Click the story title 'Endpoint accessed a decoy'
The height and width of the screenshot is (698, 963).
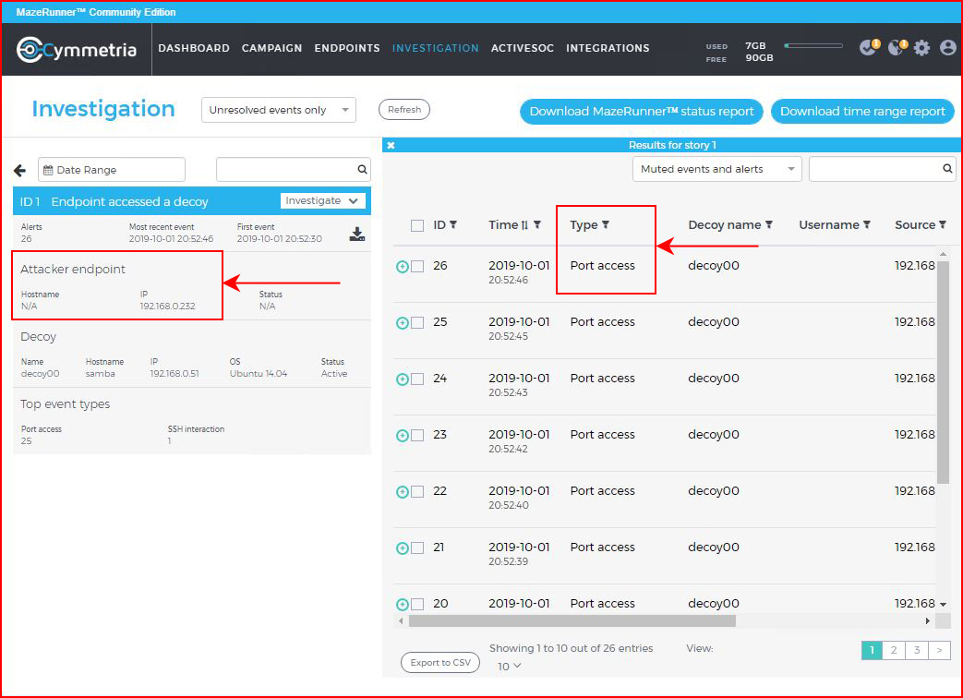click(x=129, y=201)
